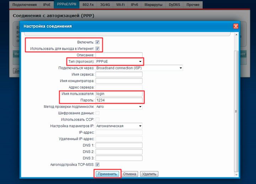
Task: Expand the Подключаться через dropdown
Action: click(x=139, y=68)
